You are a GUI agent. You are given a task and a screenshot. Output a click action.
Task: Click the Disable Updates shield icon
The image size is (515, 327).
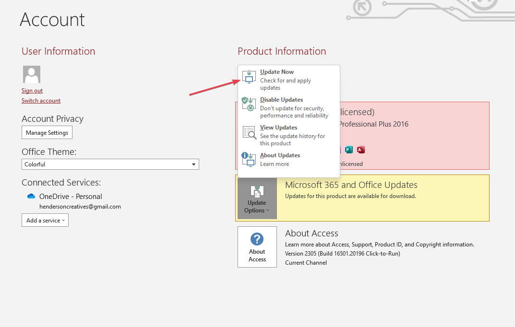click(249, 104)
